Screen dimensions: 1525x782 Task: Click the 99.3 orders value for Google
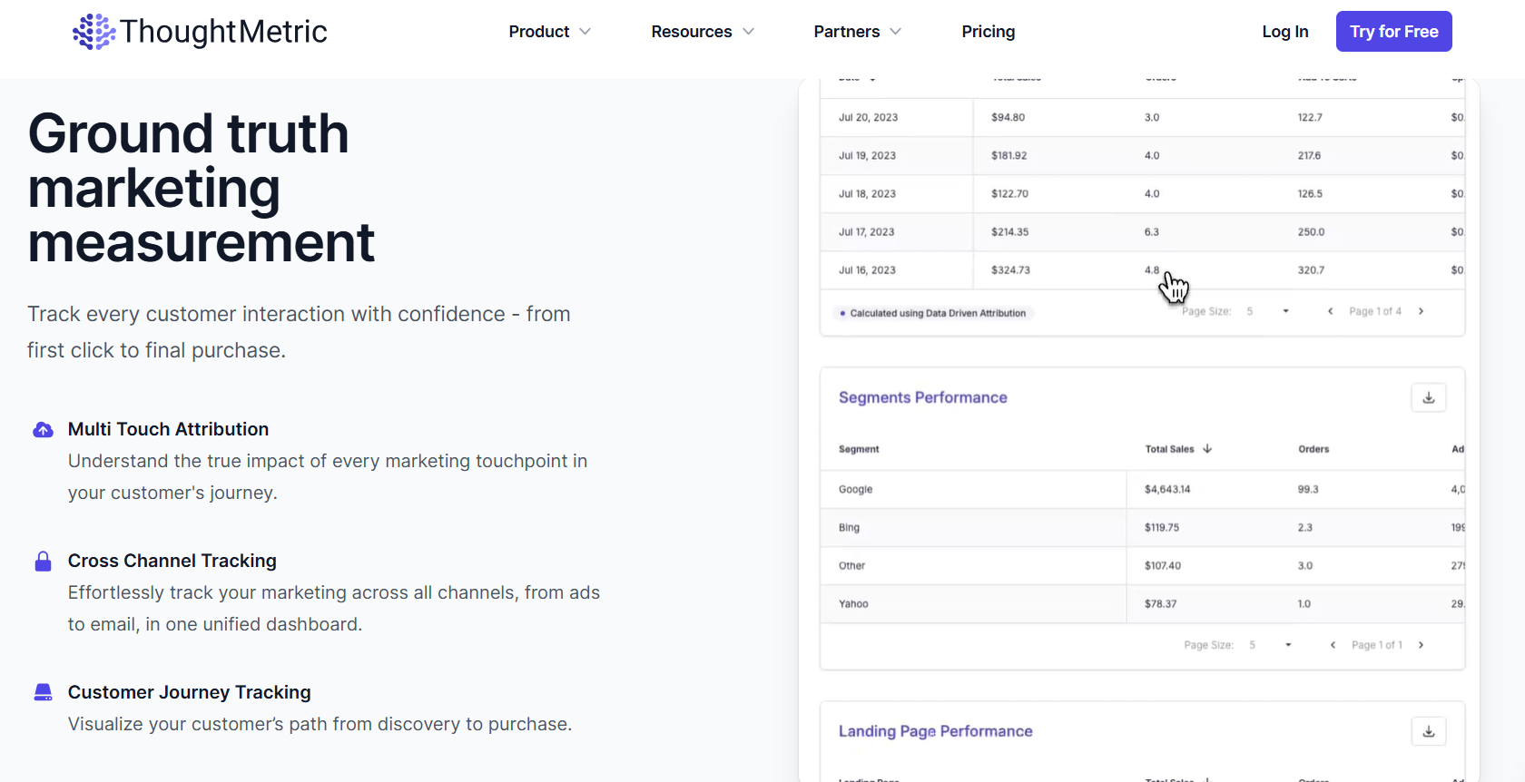[1308, 489]
